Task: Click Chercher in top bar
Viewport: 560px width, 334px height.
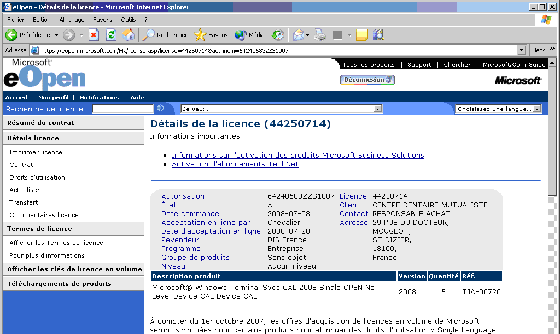Action: pyautogui.click(x=457, y=64)
